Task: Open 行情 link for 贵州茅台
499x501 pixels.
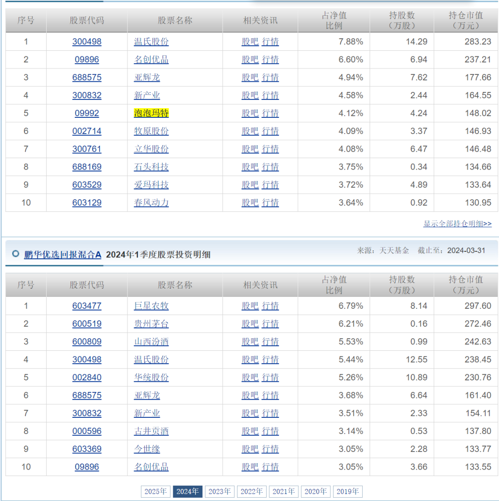Action: [270, 324]
